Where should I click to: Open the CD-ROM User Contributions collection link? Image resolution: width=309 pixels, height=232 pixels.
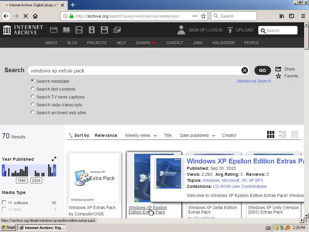click(x=240, y=186)
